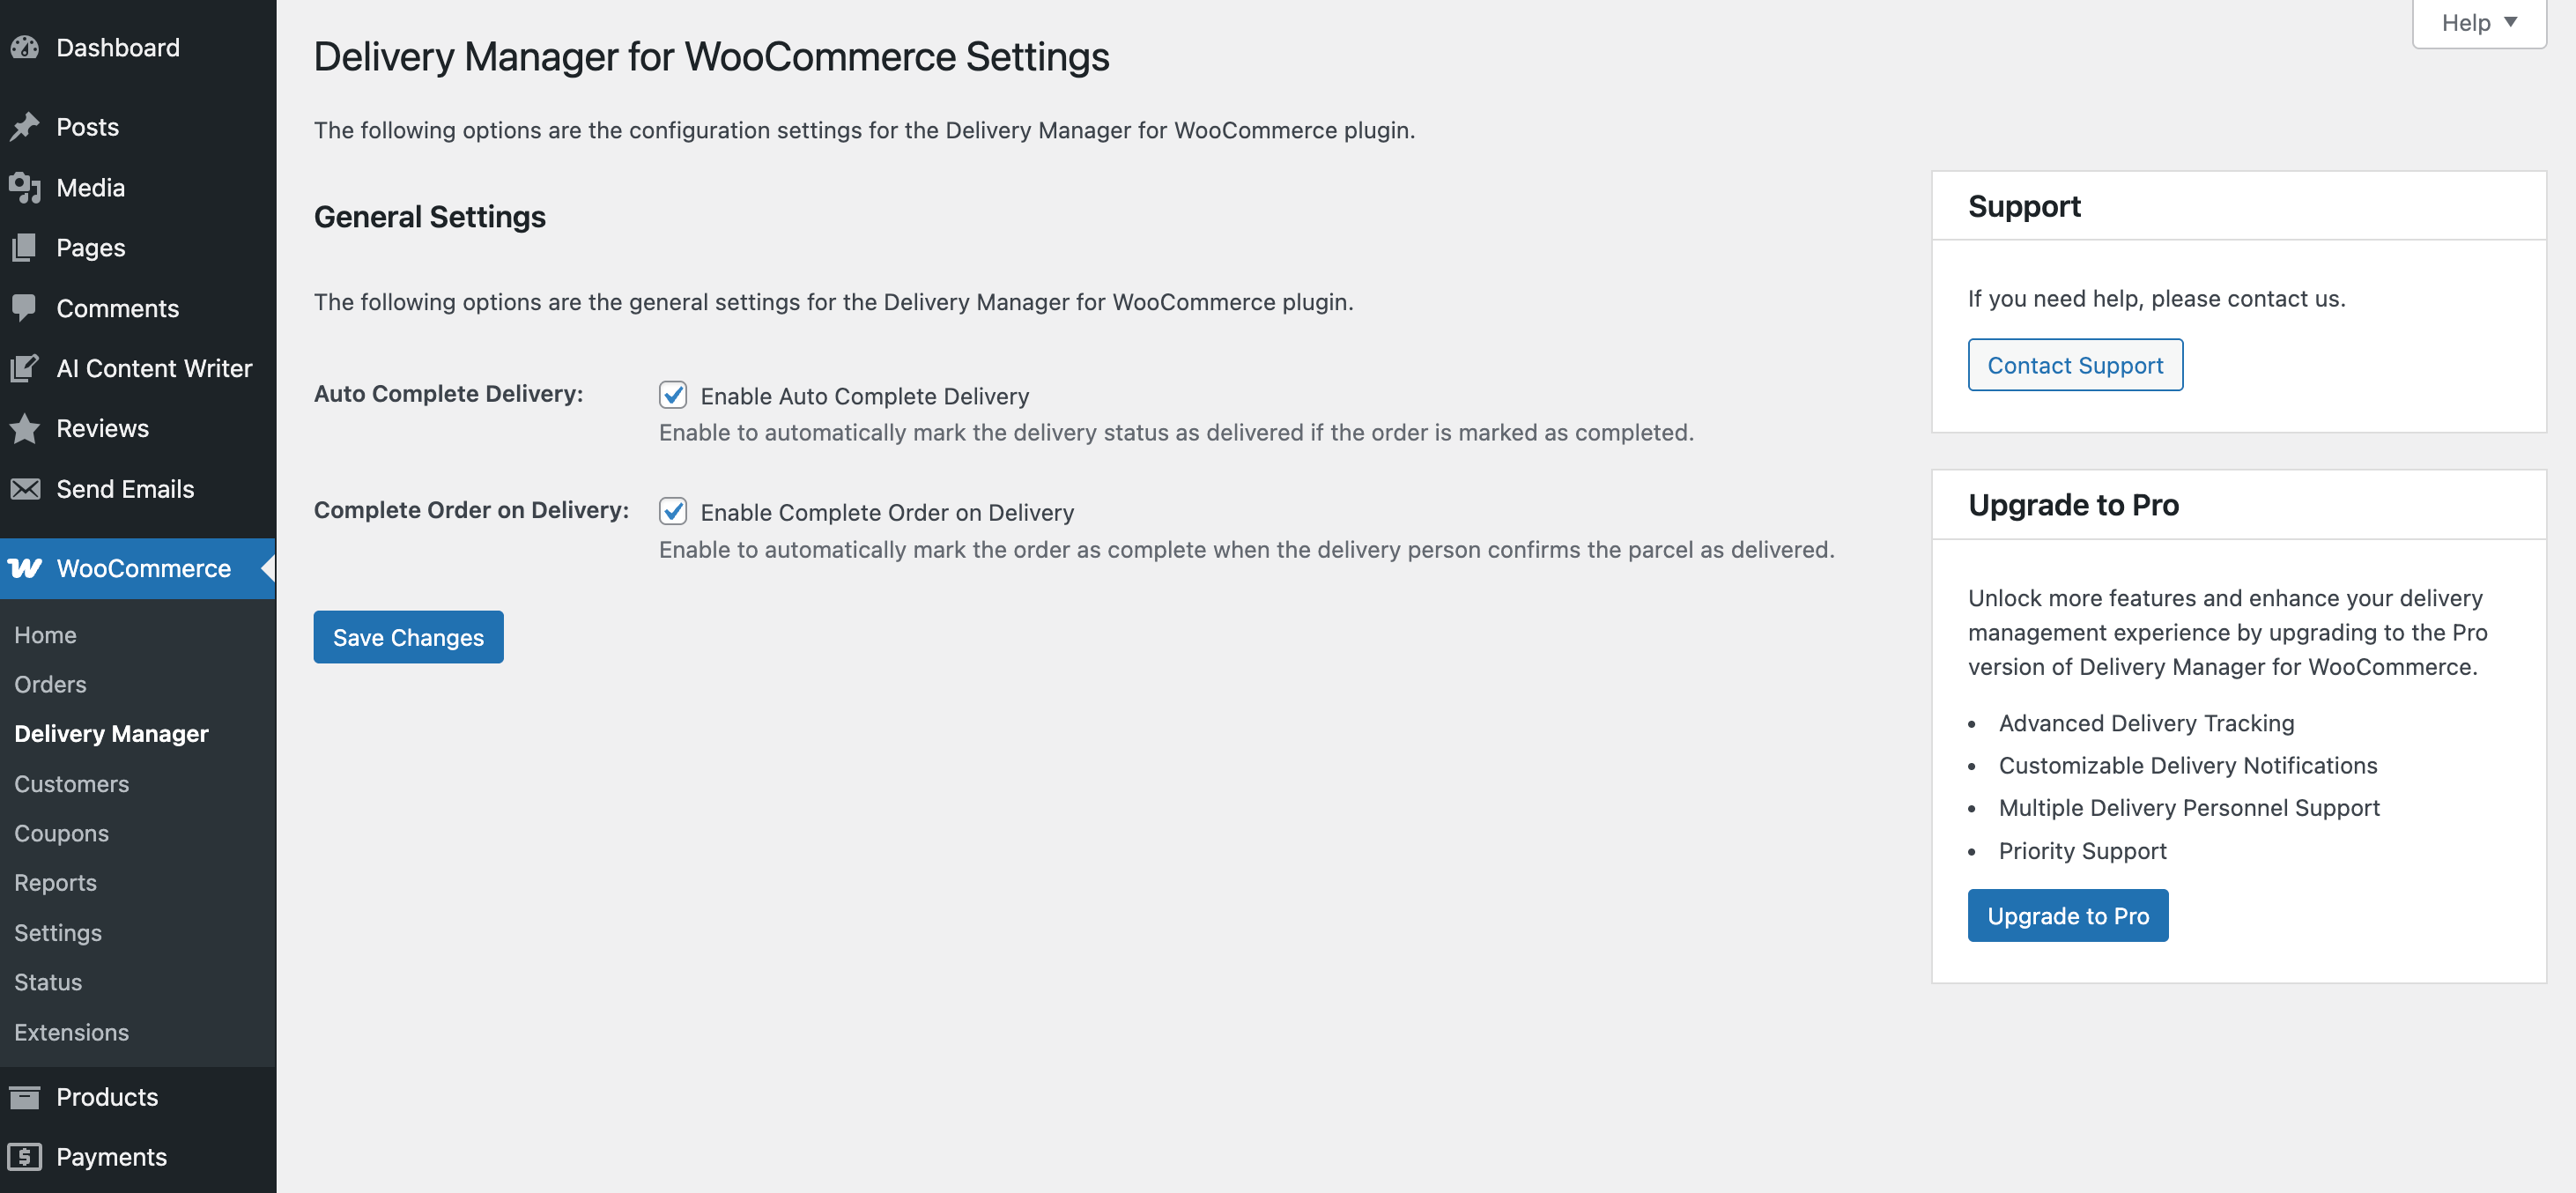
Task: Uncheck Enable Complete Order on Delivery
Action: tap(672, 511)
